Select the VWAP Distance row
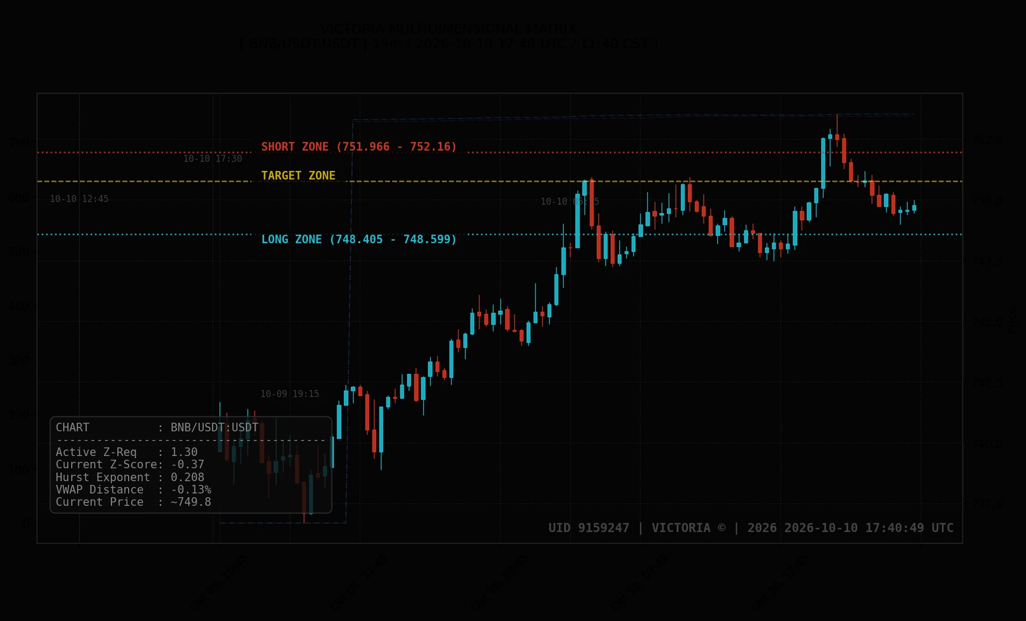This screenshot has width=1026, height=621. [x=133, y=490]
